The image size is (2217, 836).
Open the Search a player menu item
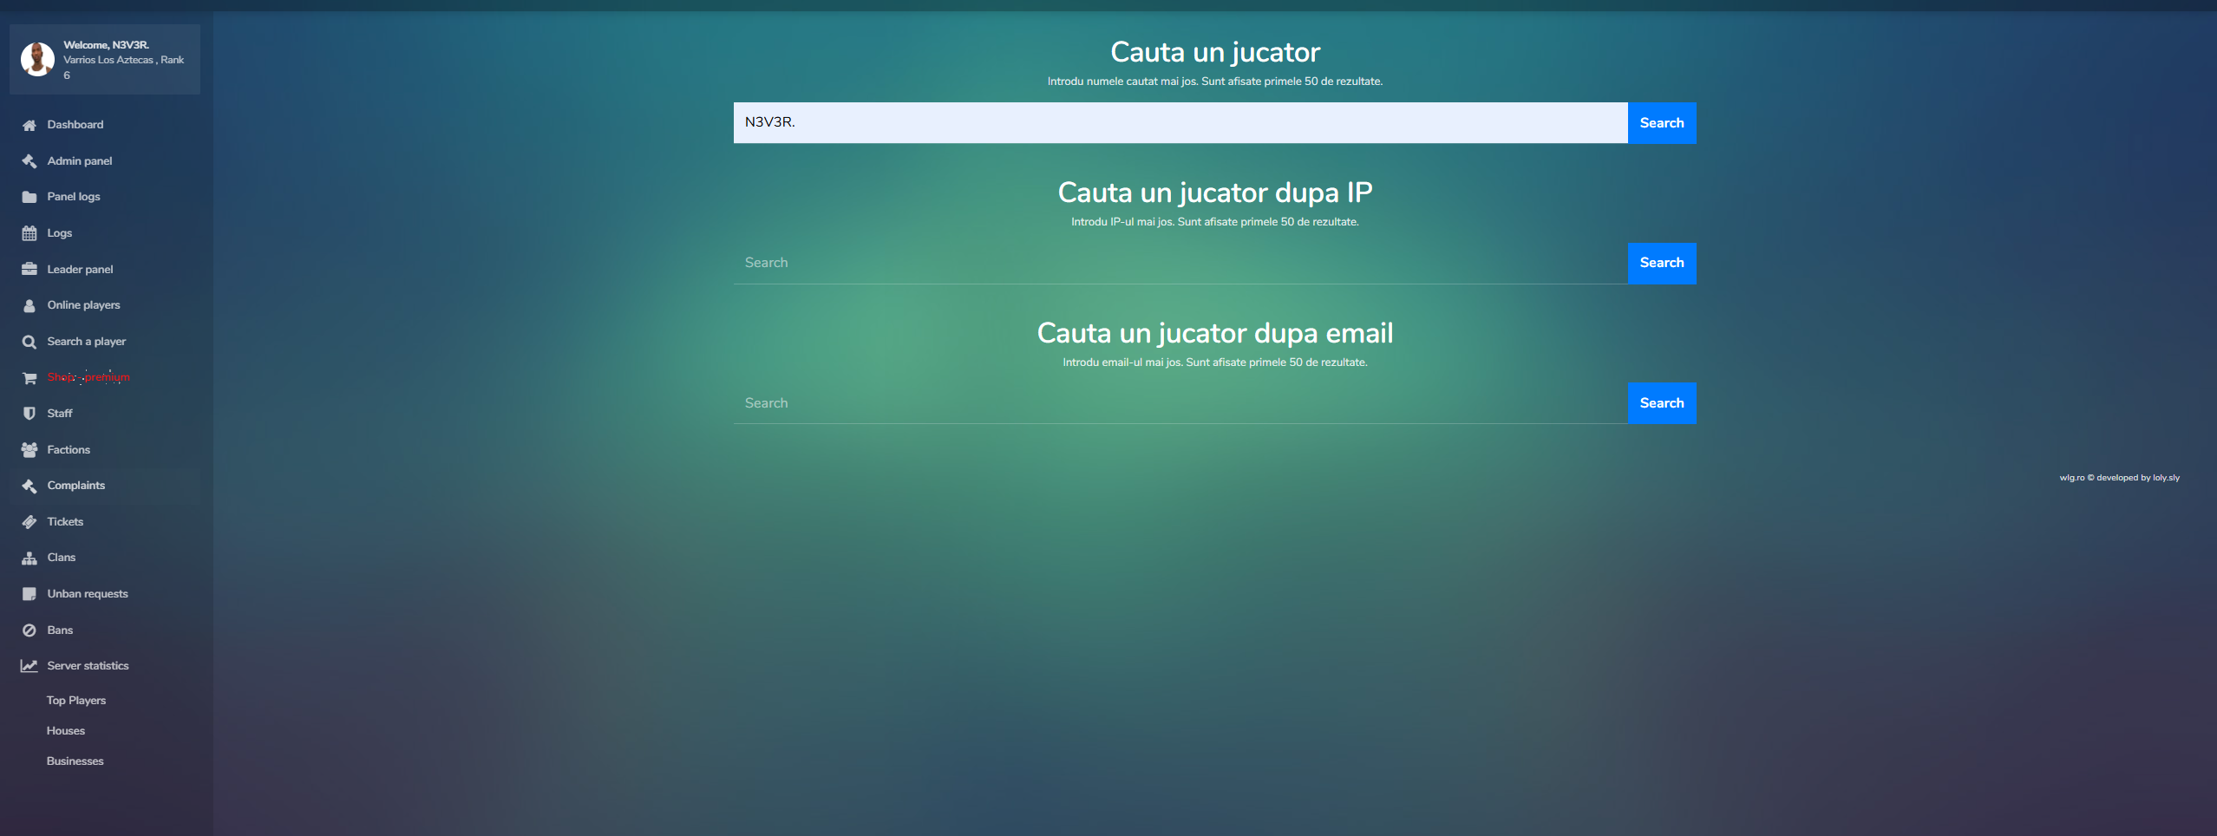tap(86, 342)
